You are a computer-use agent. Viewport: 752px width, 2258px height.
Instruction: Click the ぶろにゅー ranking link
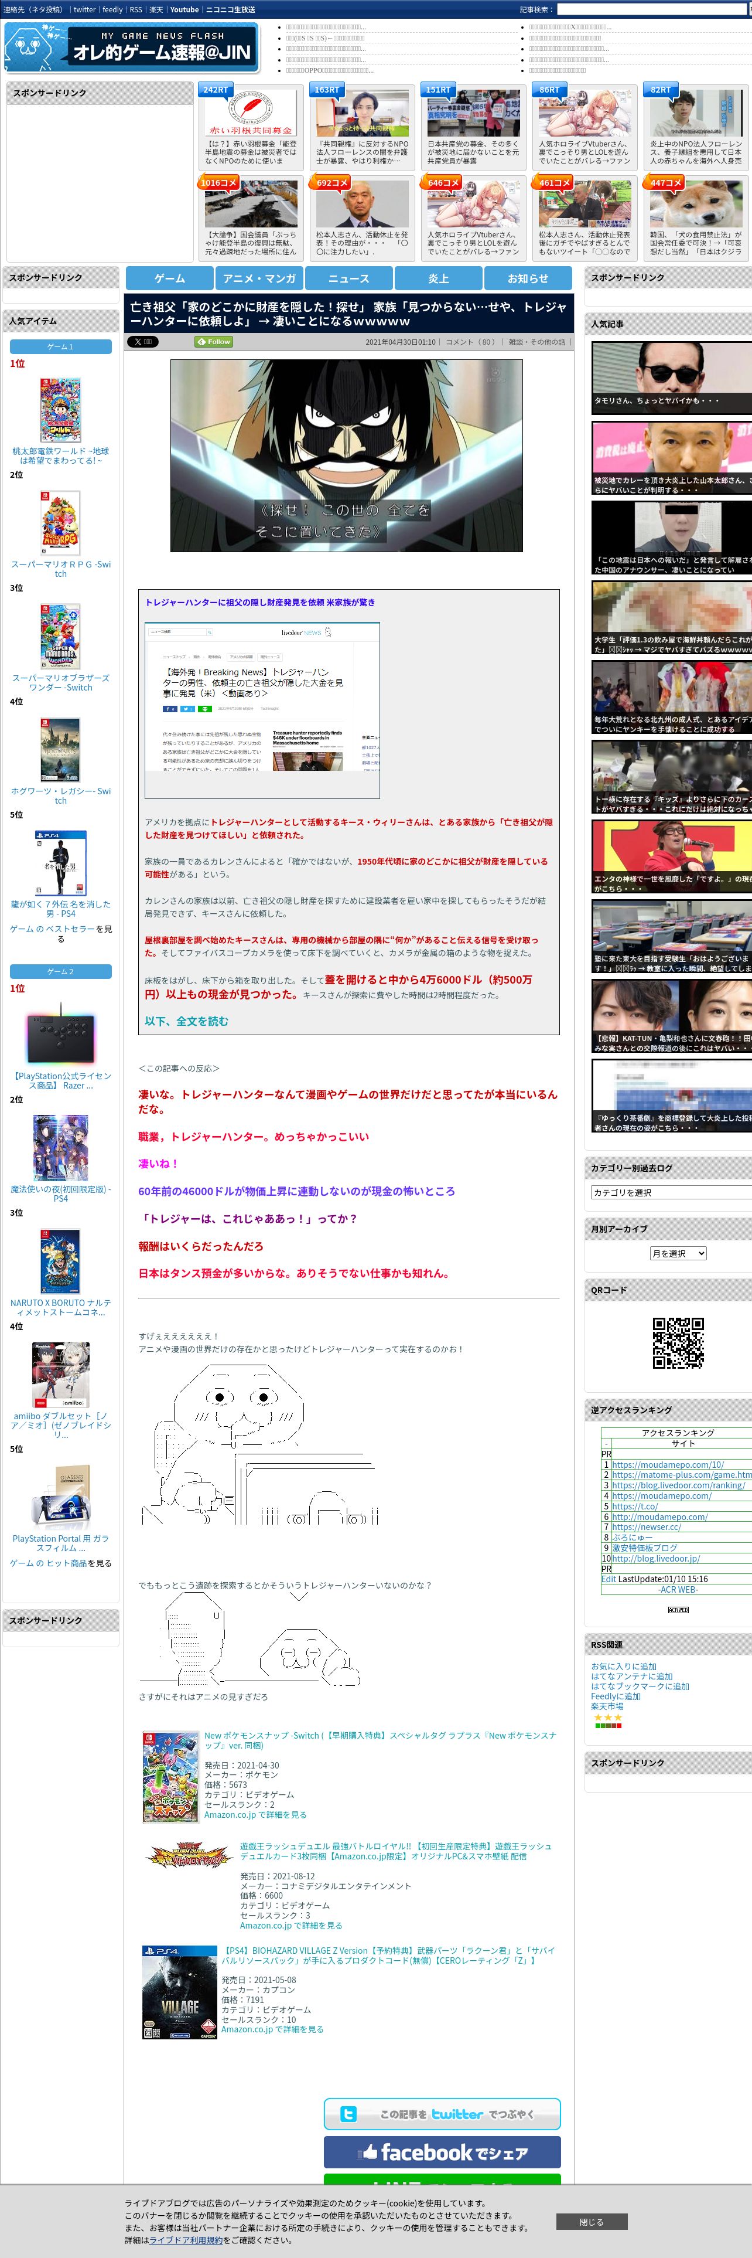[632, 1538]
